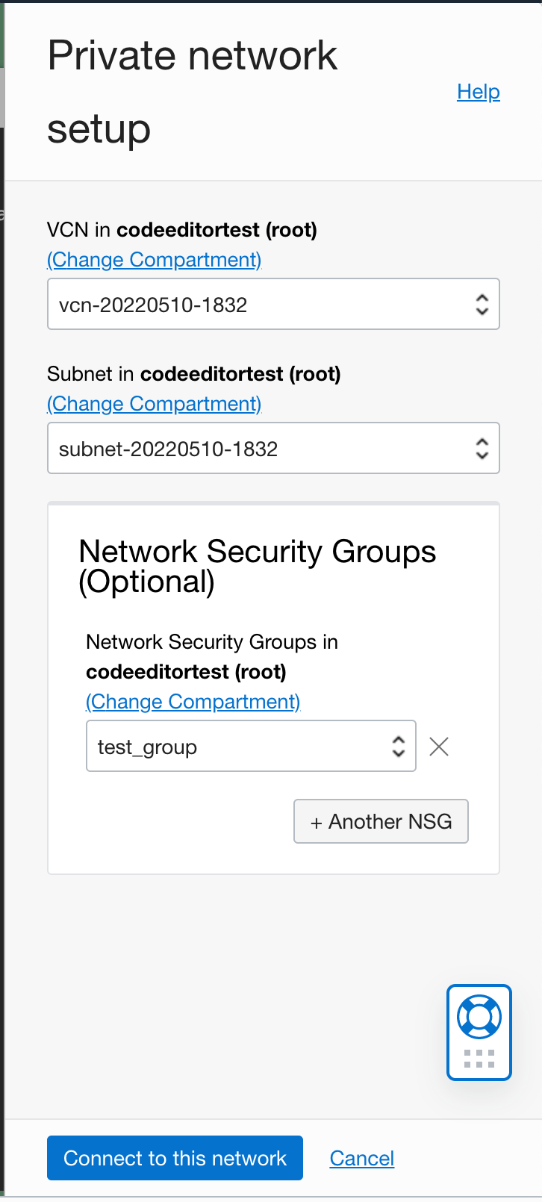542x1202 pixels.
Task: Open the Help link
Action: coord(479,92)
